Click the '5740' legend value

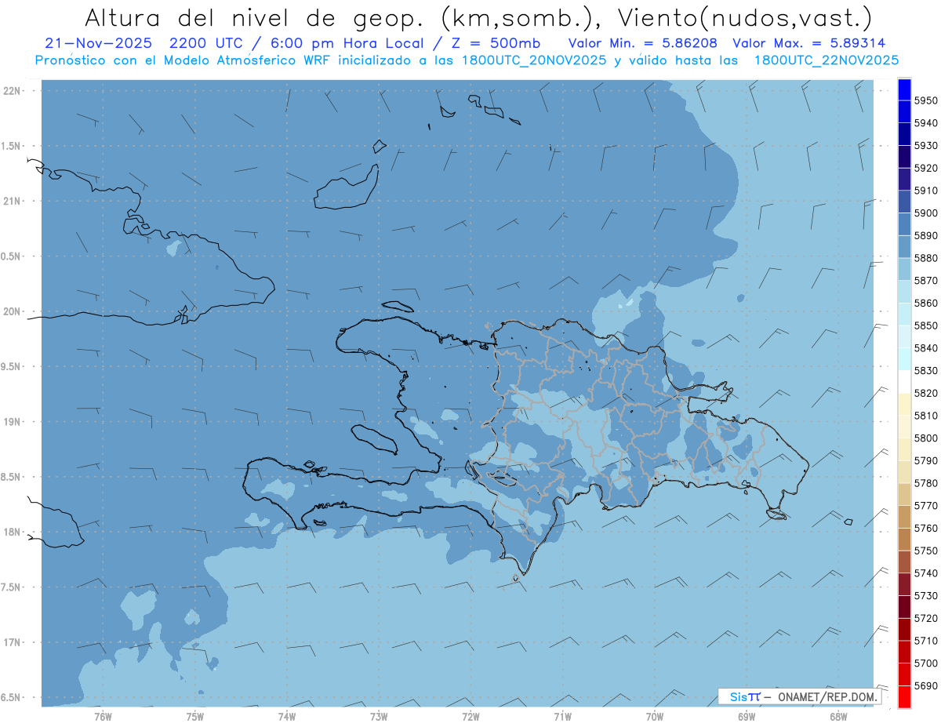pyautogui.click(x=925, y=573)
